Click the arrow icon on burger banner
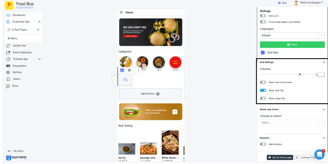328x164 pixels. click(x=175, y=112)
